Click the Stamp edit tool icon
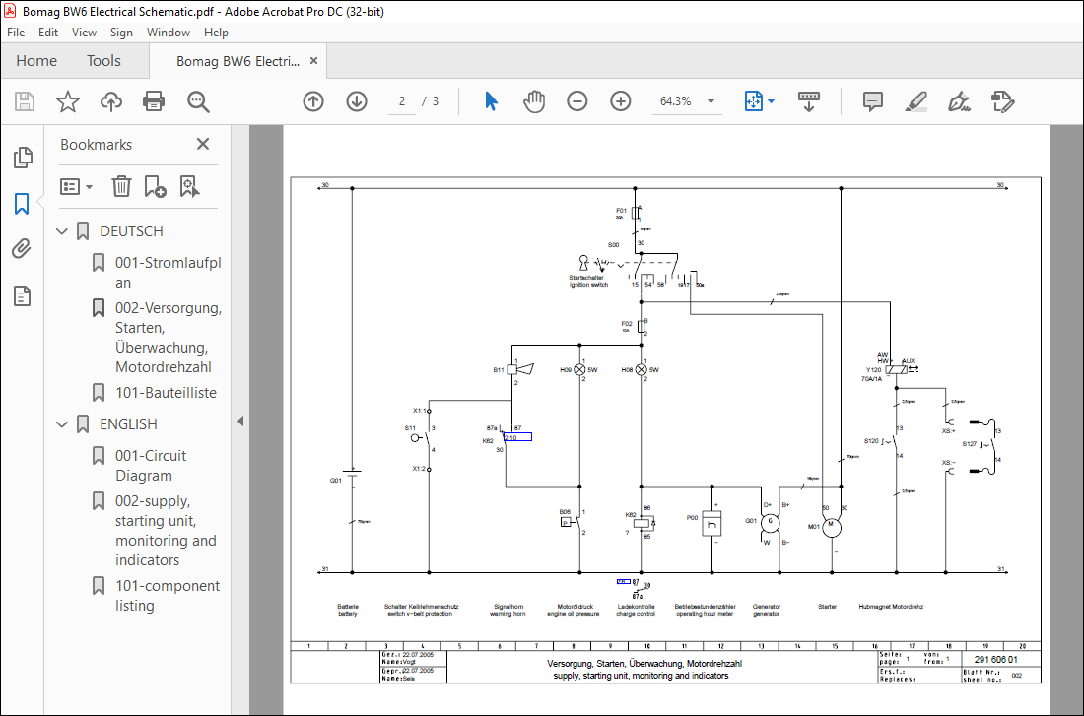The width and height of the screenshot is (1084, 716). coord(1002,101)
